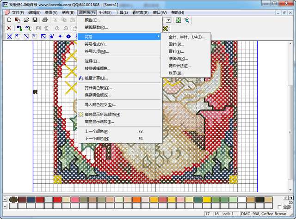Viewport: 296px width, 219px height.
Task: Click the Cut scissors icon
Action: (55, 20)
